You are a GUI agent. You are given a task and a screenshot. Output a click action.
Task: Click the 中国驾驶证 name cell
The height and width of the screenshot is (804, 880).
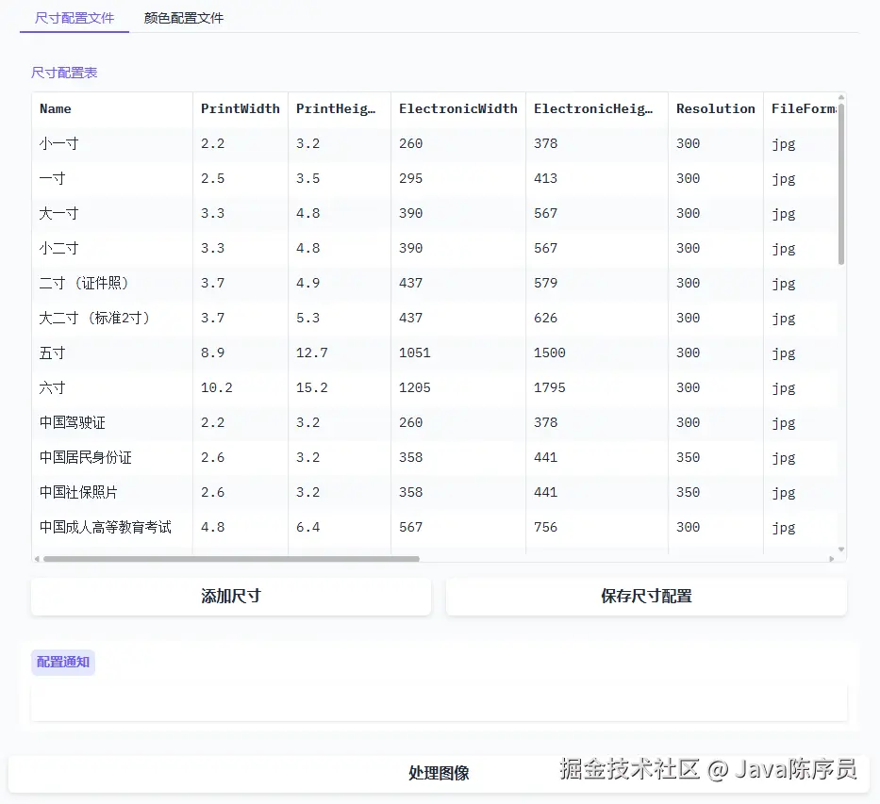pyautogui.click(x=112, y=423)
